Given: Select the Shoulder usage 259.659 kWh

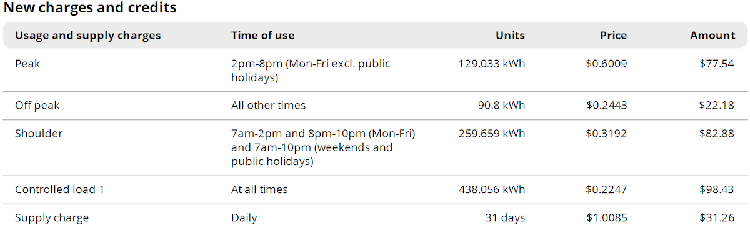Looking at the screenshot, I should (491, 133).
